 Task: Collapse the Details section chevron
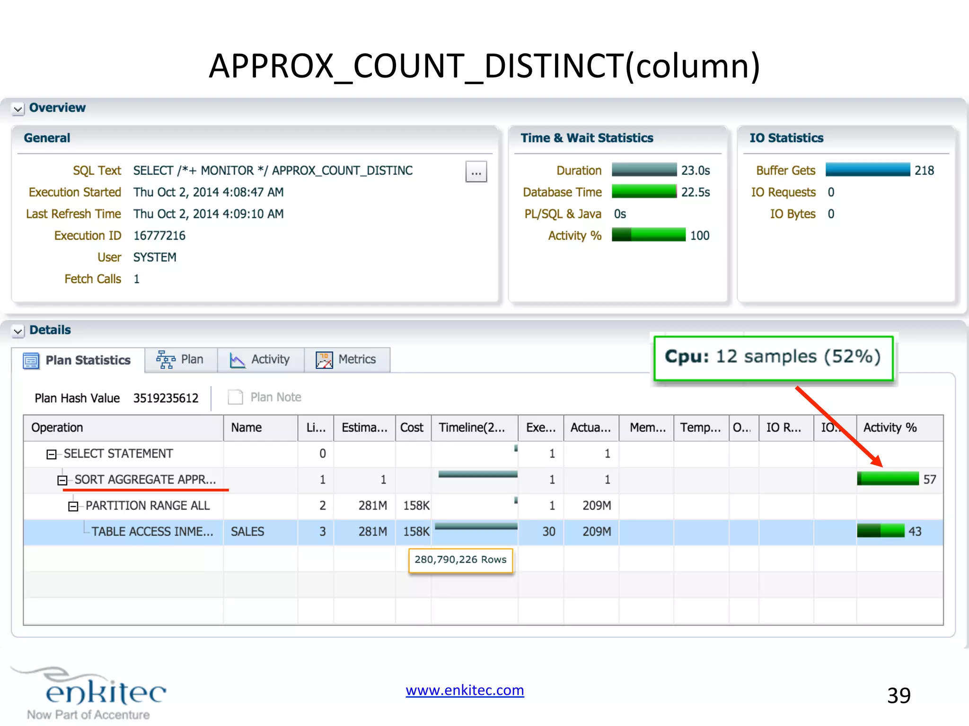click(18, 331)
